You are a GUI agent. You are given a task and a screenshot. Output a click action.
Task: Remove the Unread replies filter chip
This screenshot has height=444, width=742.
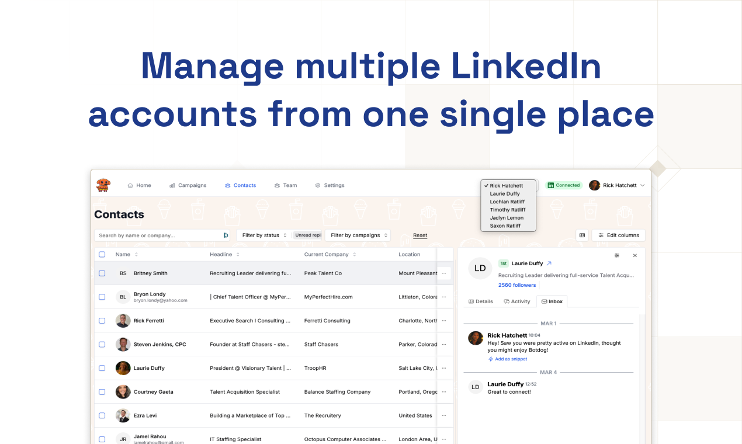(308, 235)
